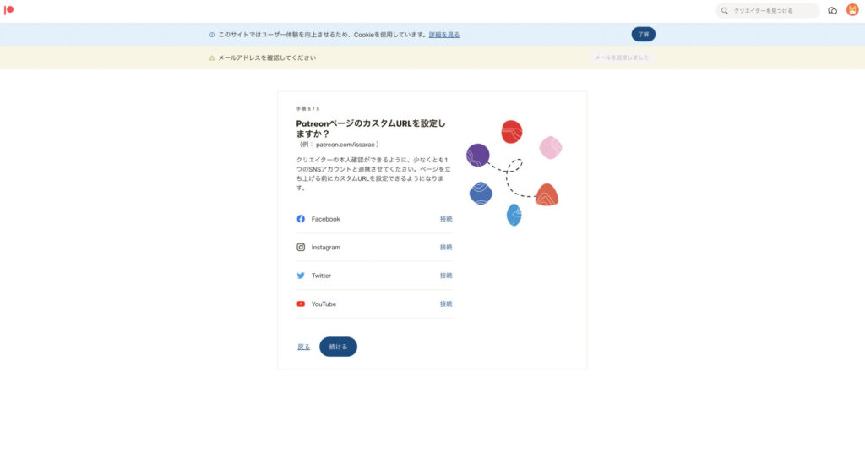Click the step 5 / 6 indicator
Image resolution: width=865 pixels, height=454 pixels.
click(307, 109)
